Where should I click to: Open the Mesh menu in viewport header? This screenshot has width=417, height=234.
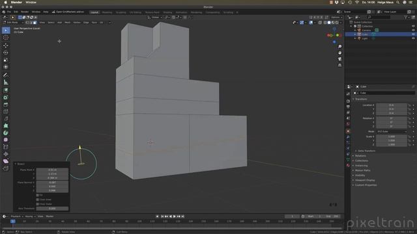pos(68,23)
